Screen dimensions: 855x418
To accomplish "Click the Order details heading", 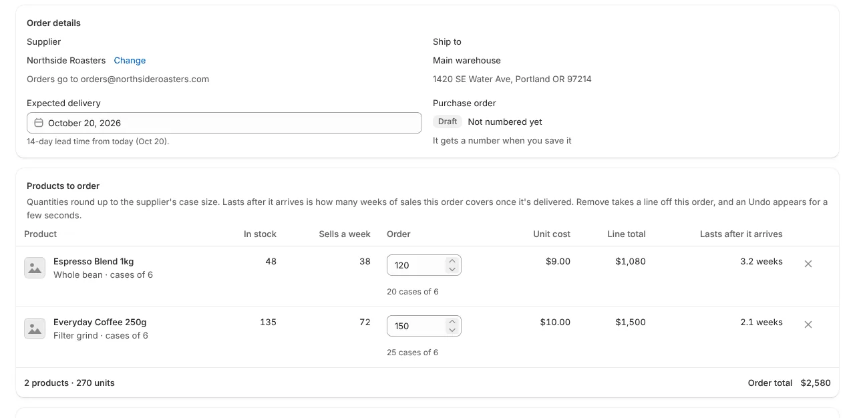I will pos(53,23).
